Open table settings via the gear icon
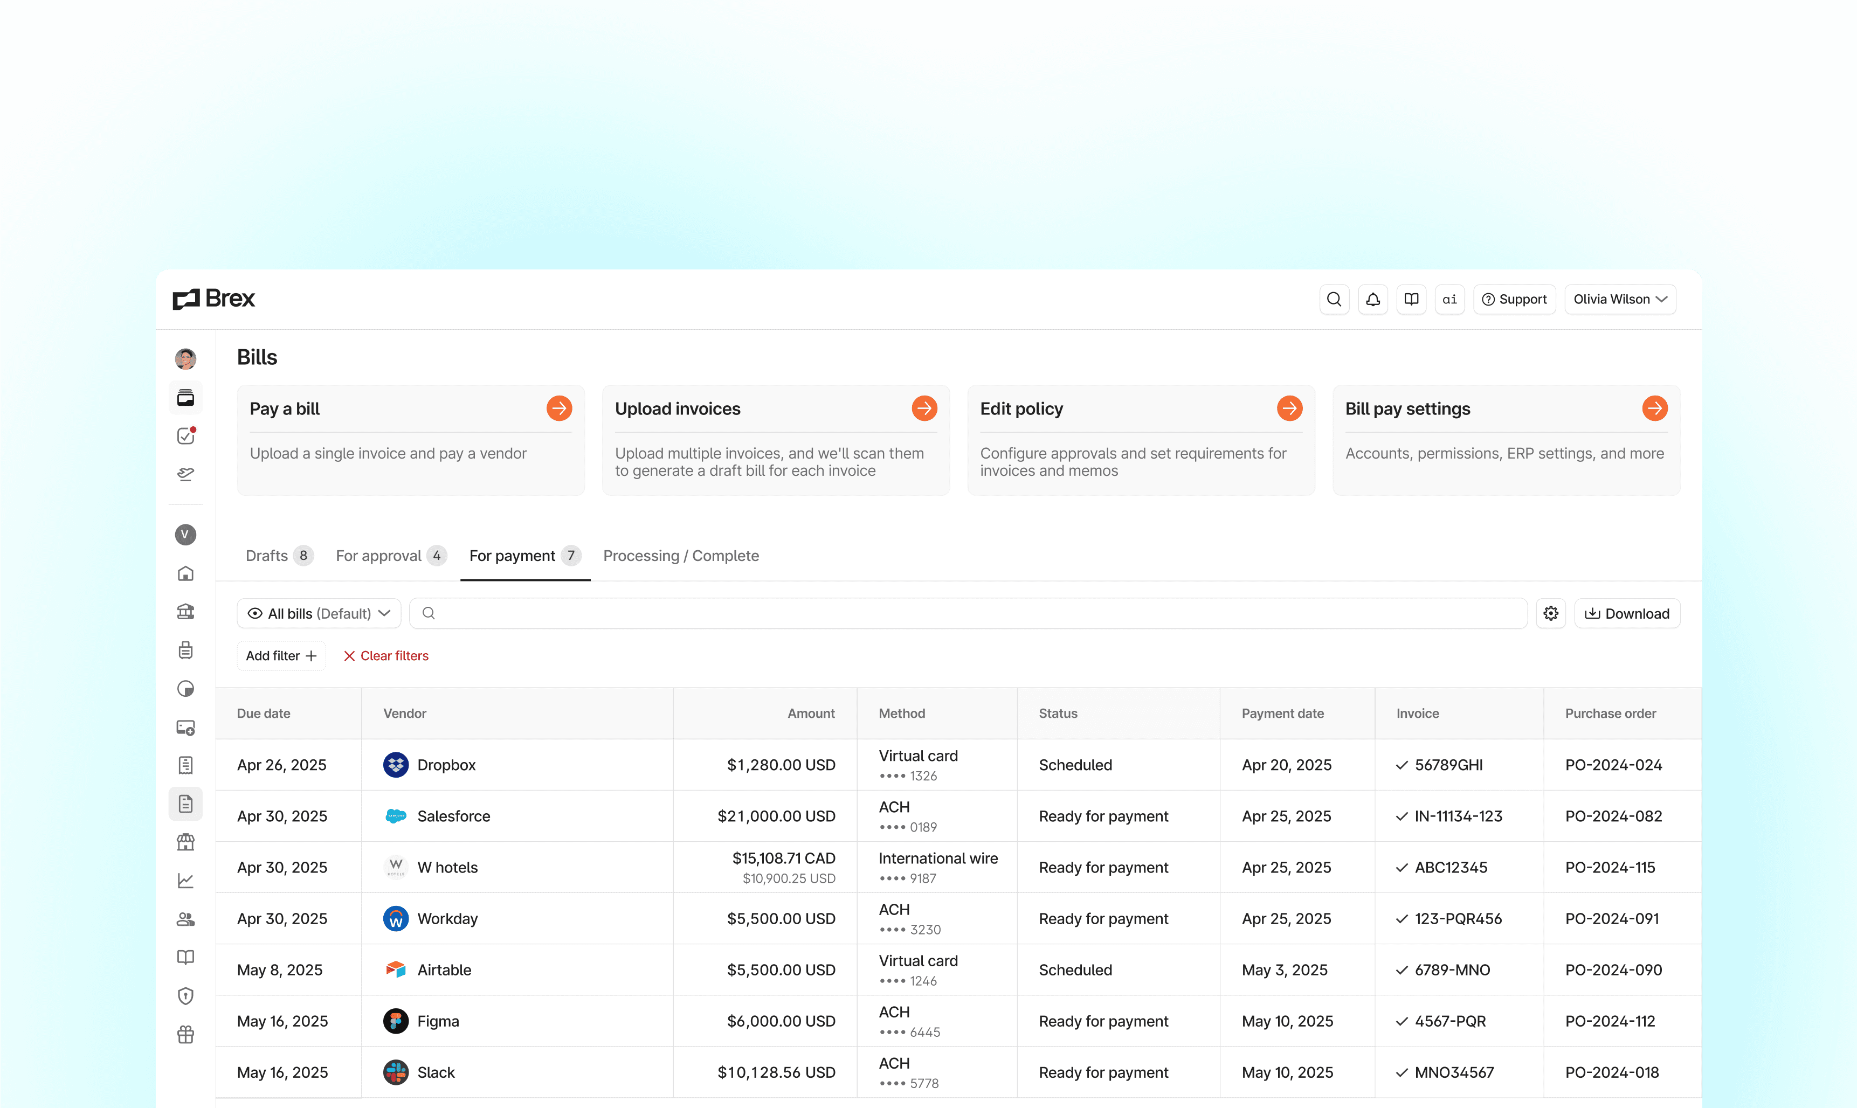Image resolution: width=1857 pixels, height=1108 pixels. tap(1551, 613)
